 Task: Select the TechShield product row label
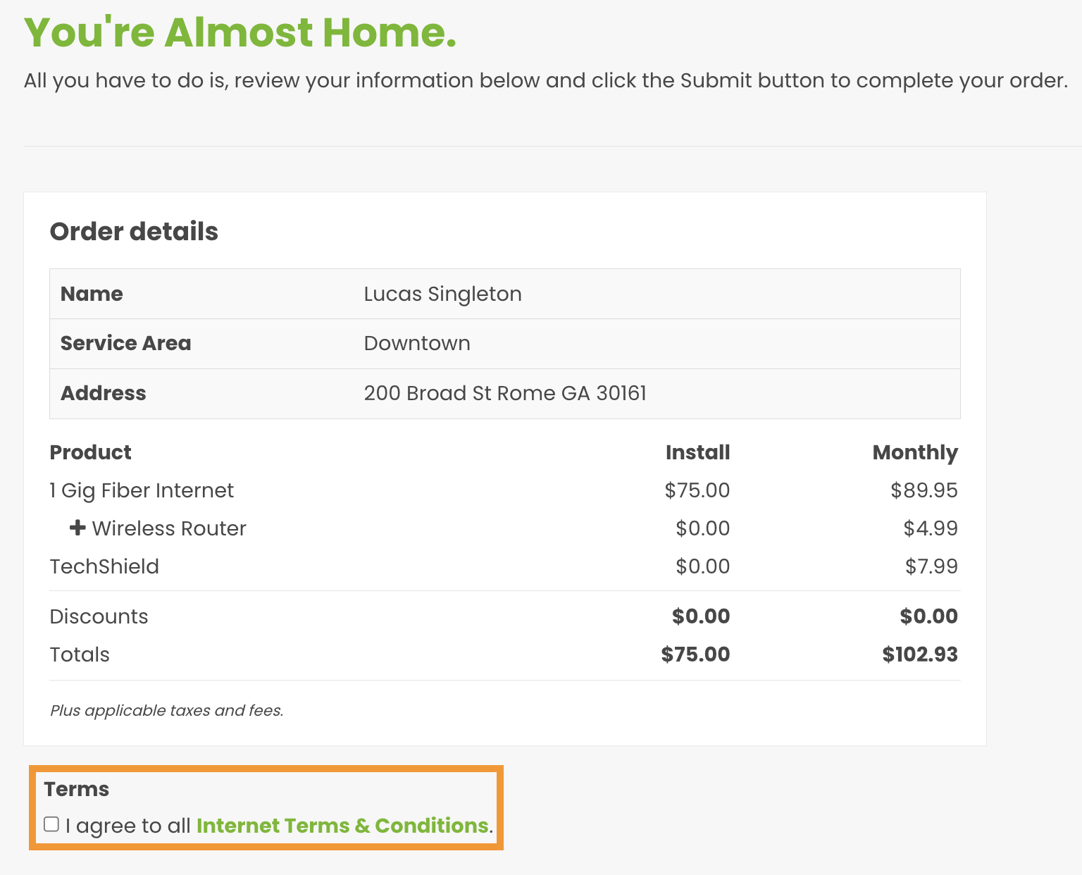pyautogui.click(x=104, y=566)
